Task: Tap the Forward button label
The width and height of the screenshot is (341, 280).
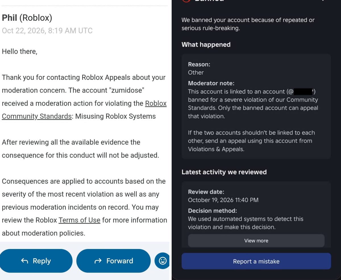Action: pyautogui.click(x=120, y=261)
